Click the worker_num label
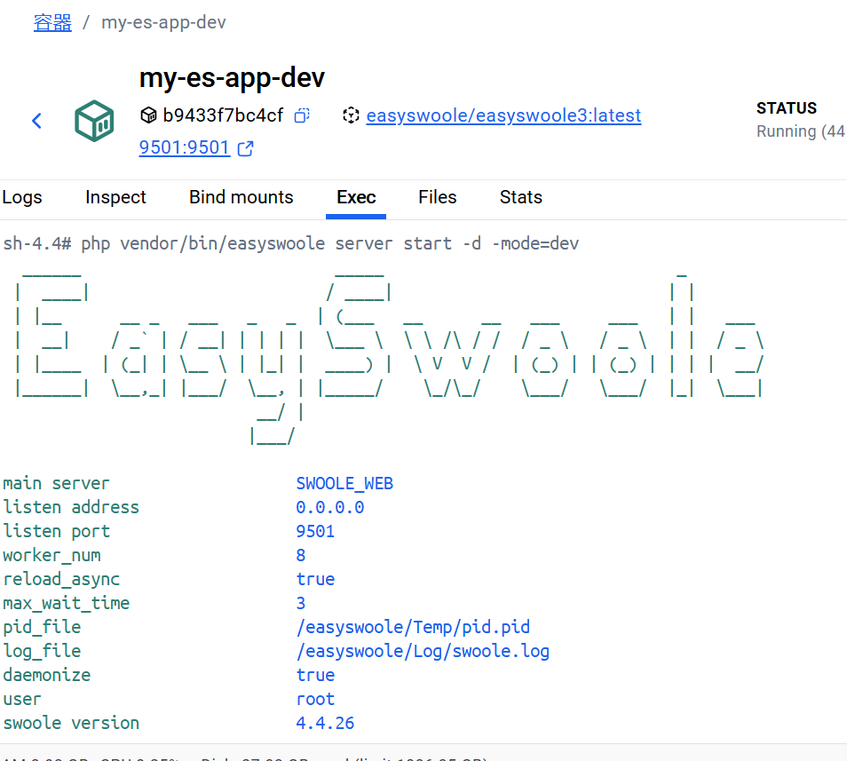Screen dimensions: 847x761 (51, 555)
